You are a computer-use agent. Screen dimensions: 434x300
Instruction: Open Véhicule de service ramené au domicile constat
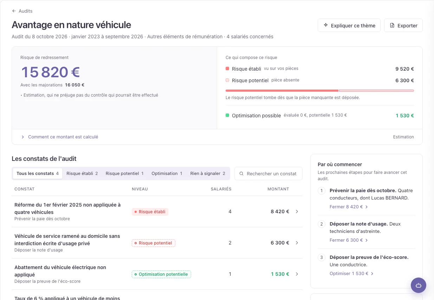pos(157,243)
